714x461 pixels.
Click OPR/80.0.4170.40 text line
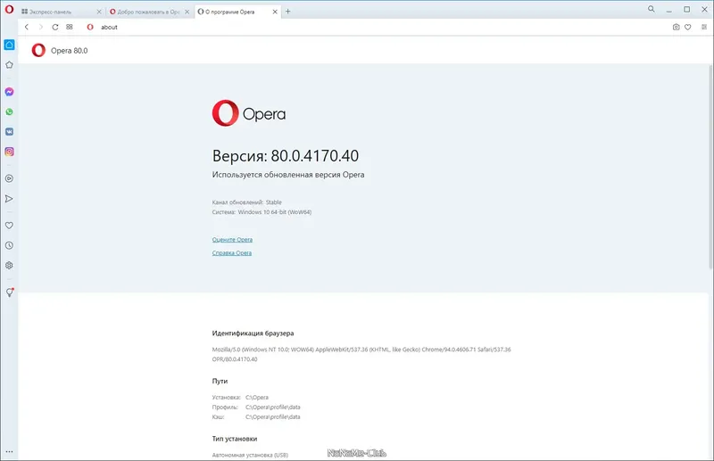235,359
